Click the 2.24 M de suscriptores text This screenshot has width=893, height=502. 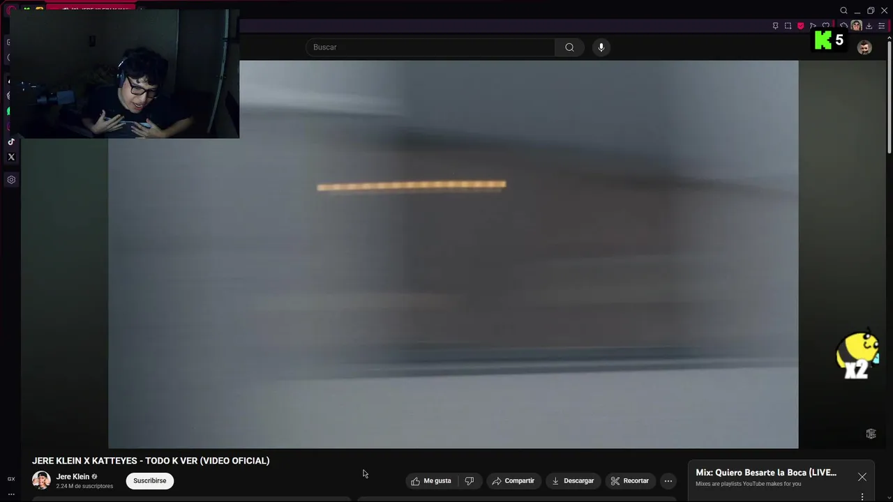[x=84, y=486]
